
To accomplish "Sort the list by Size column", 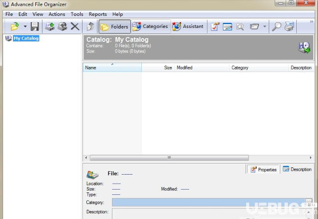I will click(x=158, y=68).
